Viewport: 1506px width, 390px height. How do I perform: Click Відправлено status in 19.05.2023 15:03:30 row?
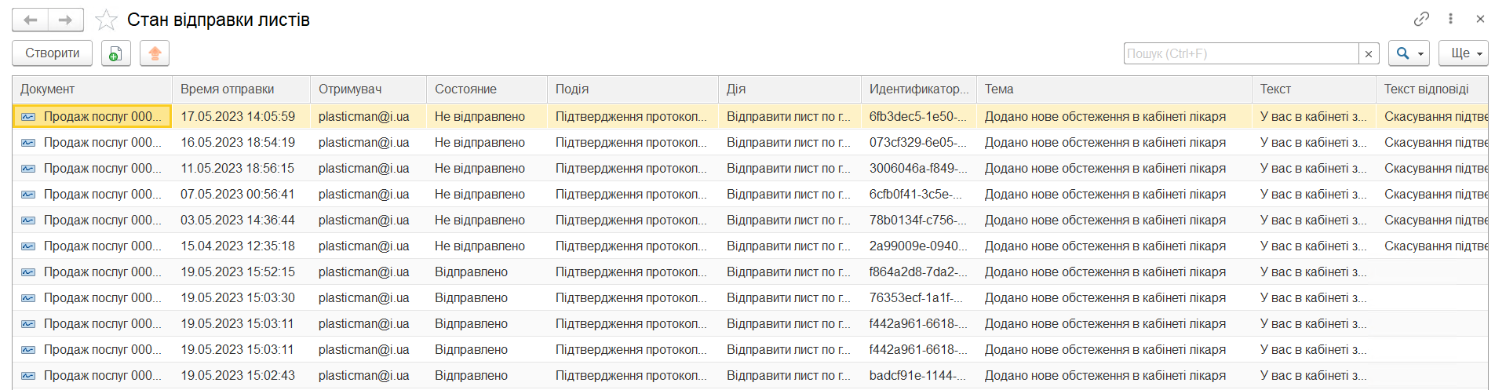click(x=471, y=298)
